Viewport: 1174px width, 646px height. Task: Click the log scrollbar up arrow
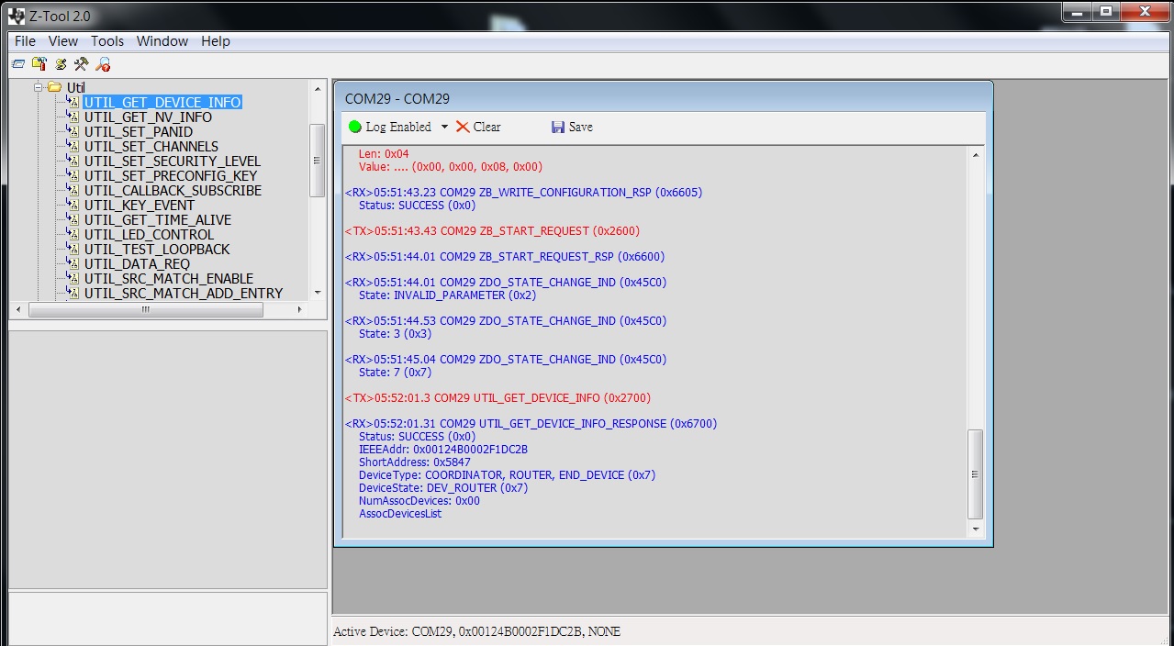point(976,154)
